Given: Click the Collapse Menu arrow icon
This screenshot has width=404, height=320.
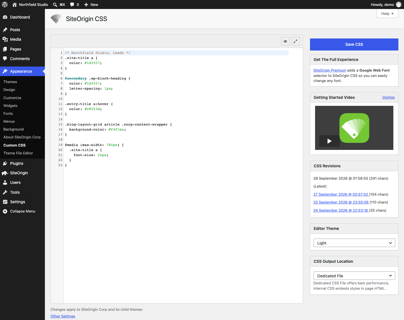Looking at the screenshot, I should pyautogui.click(x=5, y=211).
